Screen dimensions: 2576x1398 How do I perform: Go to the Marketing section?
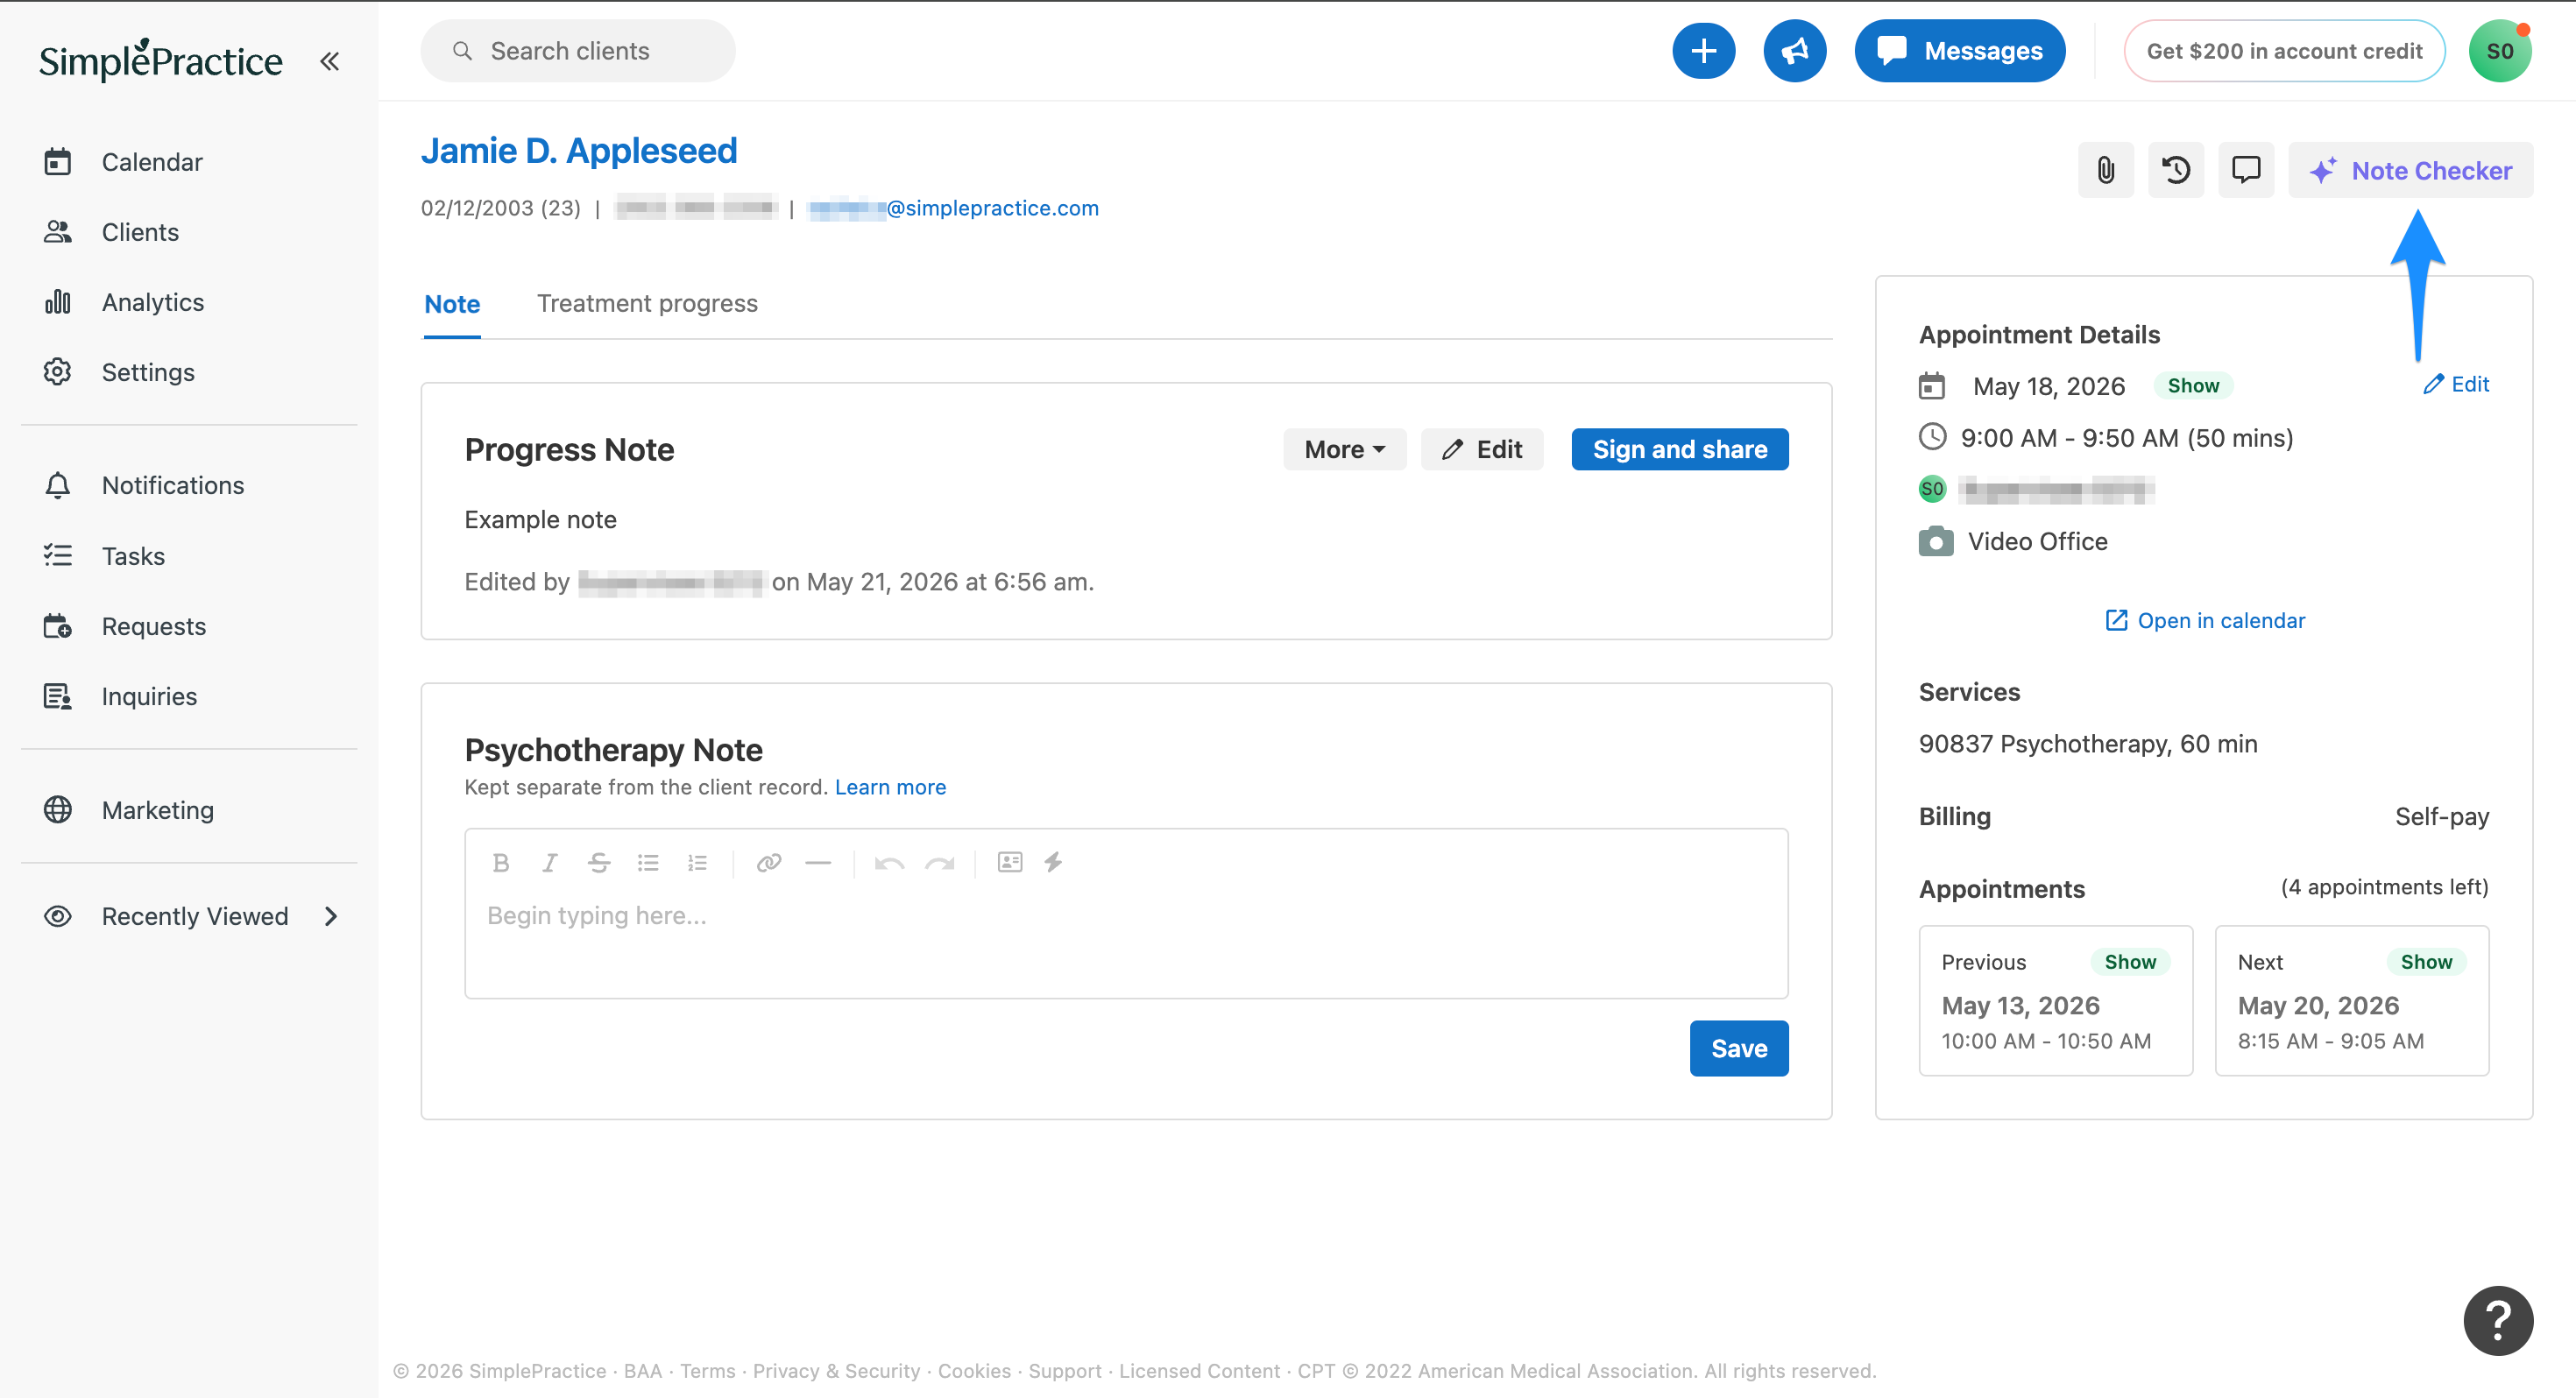[157, 809]
